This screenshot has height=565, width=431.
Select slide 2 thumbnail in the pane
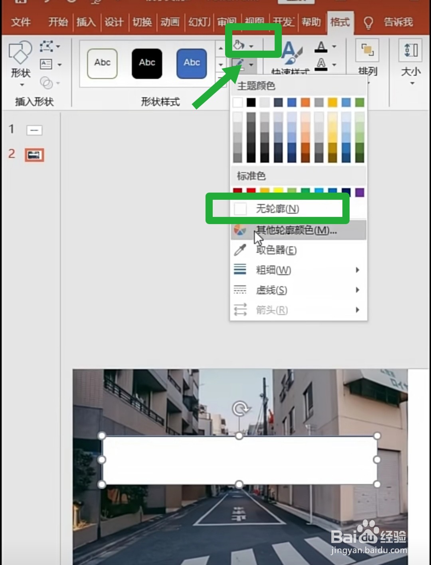click(x=34, y=155)
